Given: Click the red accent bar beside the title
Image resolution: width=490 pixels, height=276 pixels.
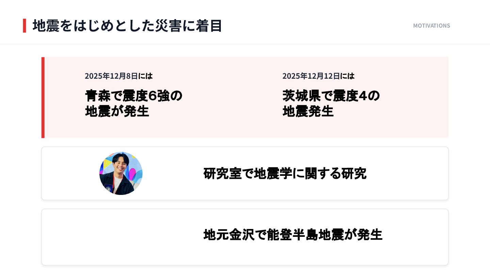Looking at the screenshot, I should pos(24,26).
